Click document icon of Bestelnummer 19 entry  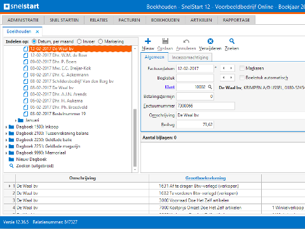click(25, 114)
